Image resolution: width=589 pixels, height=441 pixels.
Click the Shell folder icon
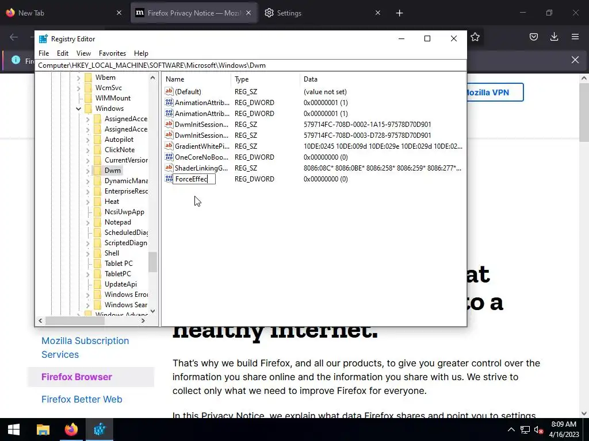[97, 253]
